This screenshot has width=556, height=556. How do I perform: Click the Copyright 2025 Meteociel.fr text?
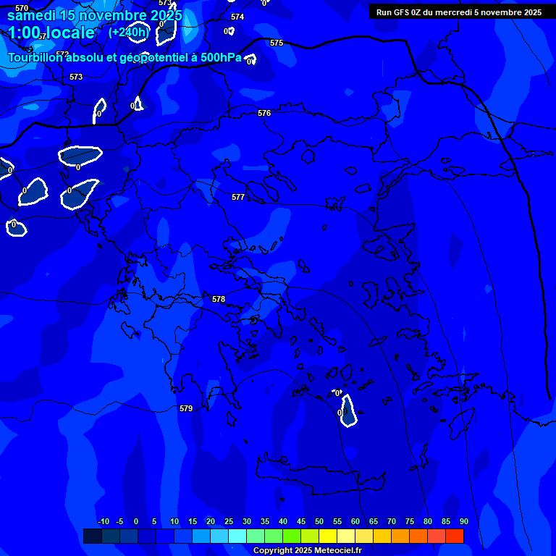pyautogui.click(x=306, y=550)
